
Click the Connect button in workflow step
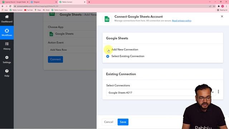coord(55,59)
